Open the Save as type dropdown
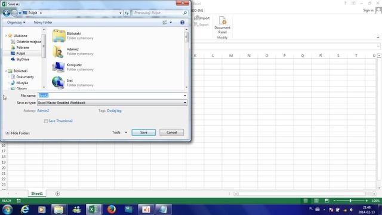The image size is (382, 215). (112, 103)
